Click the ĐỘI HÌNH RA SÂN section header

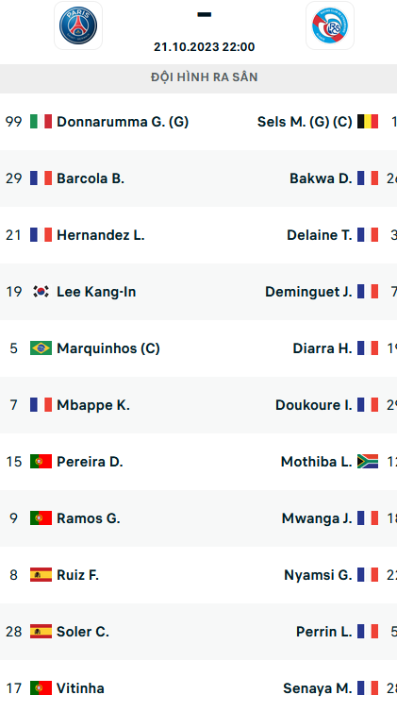pos(204,77)
